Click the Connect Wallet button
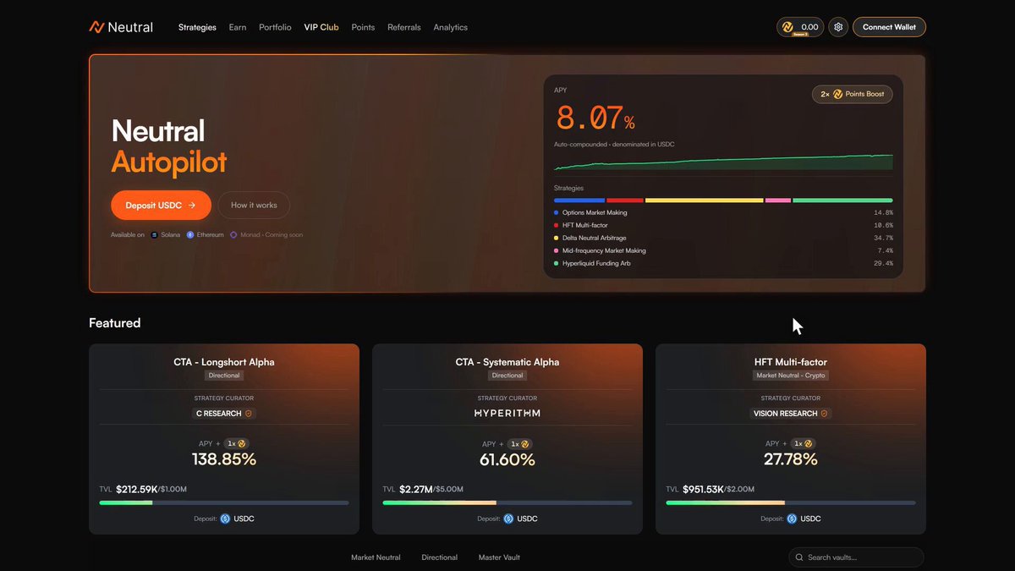Viewport: 1015px width, 571px height. [x=889, y=27]
